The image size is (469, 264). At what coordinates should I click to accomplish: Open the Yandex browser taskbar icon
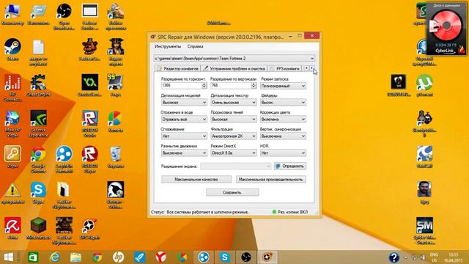coord(161,257)
